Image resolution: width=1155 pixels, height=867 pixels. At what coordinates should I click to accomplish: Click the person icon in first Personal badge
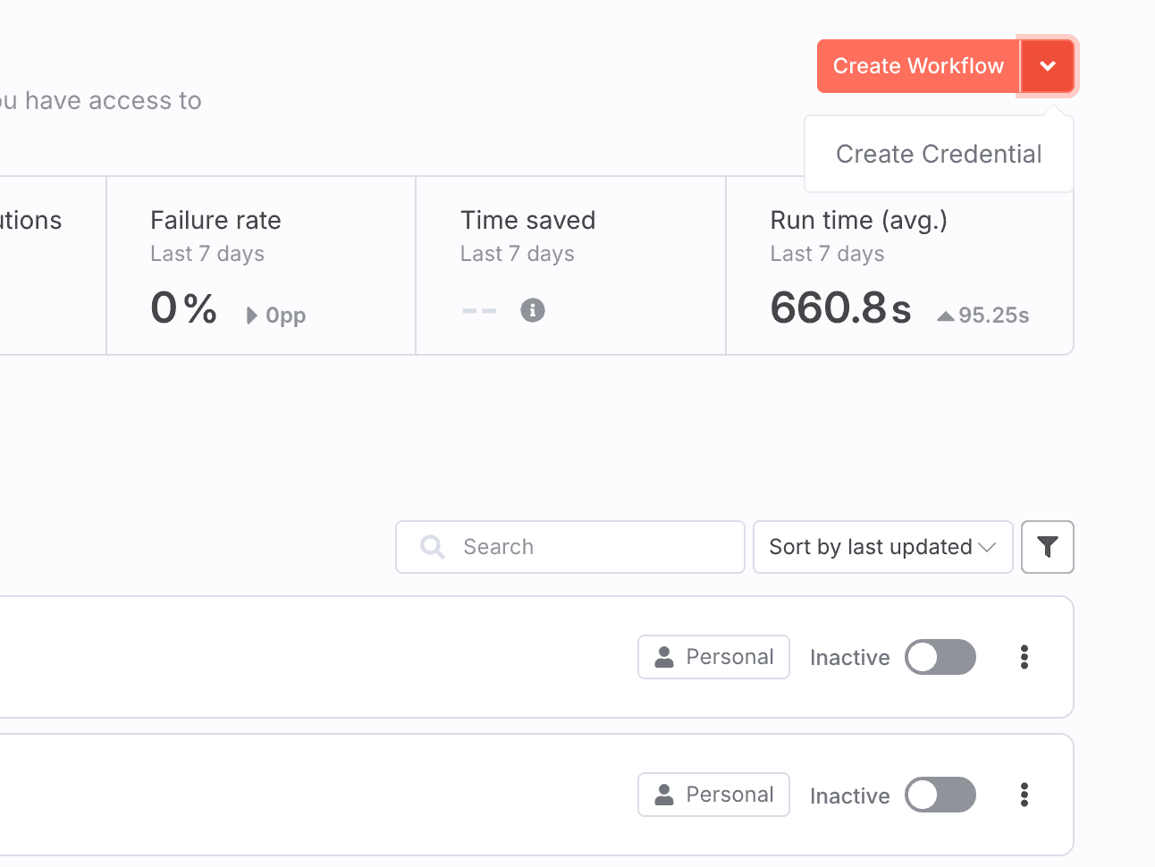[664, 657]
